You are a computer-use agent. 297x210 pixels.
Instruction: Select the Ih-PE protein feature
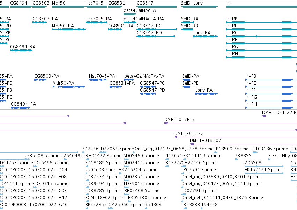(x=271, y=87)
